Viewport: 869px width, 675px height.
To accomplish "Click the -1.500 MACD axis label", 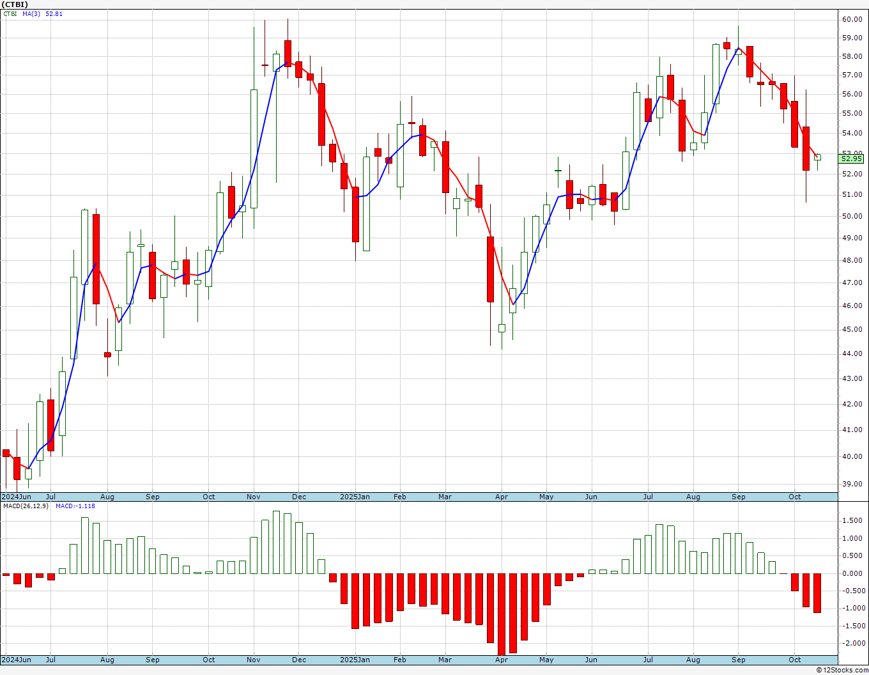I will (x=853, y=626).
